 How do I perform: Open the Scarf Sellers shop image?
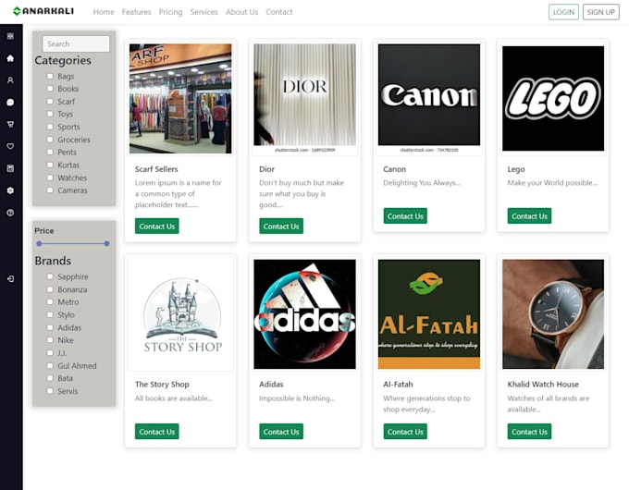180,99
